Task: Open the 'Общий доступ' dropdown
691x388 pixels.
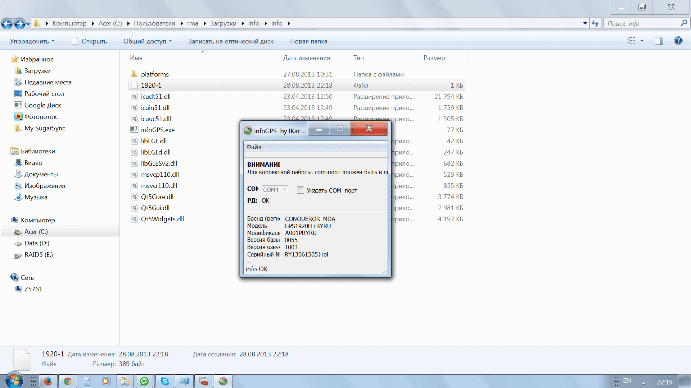Action: (148, 41)
